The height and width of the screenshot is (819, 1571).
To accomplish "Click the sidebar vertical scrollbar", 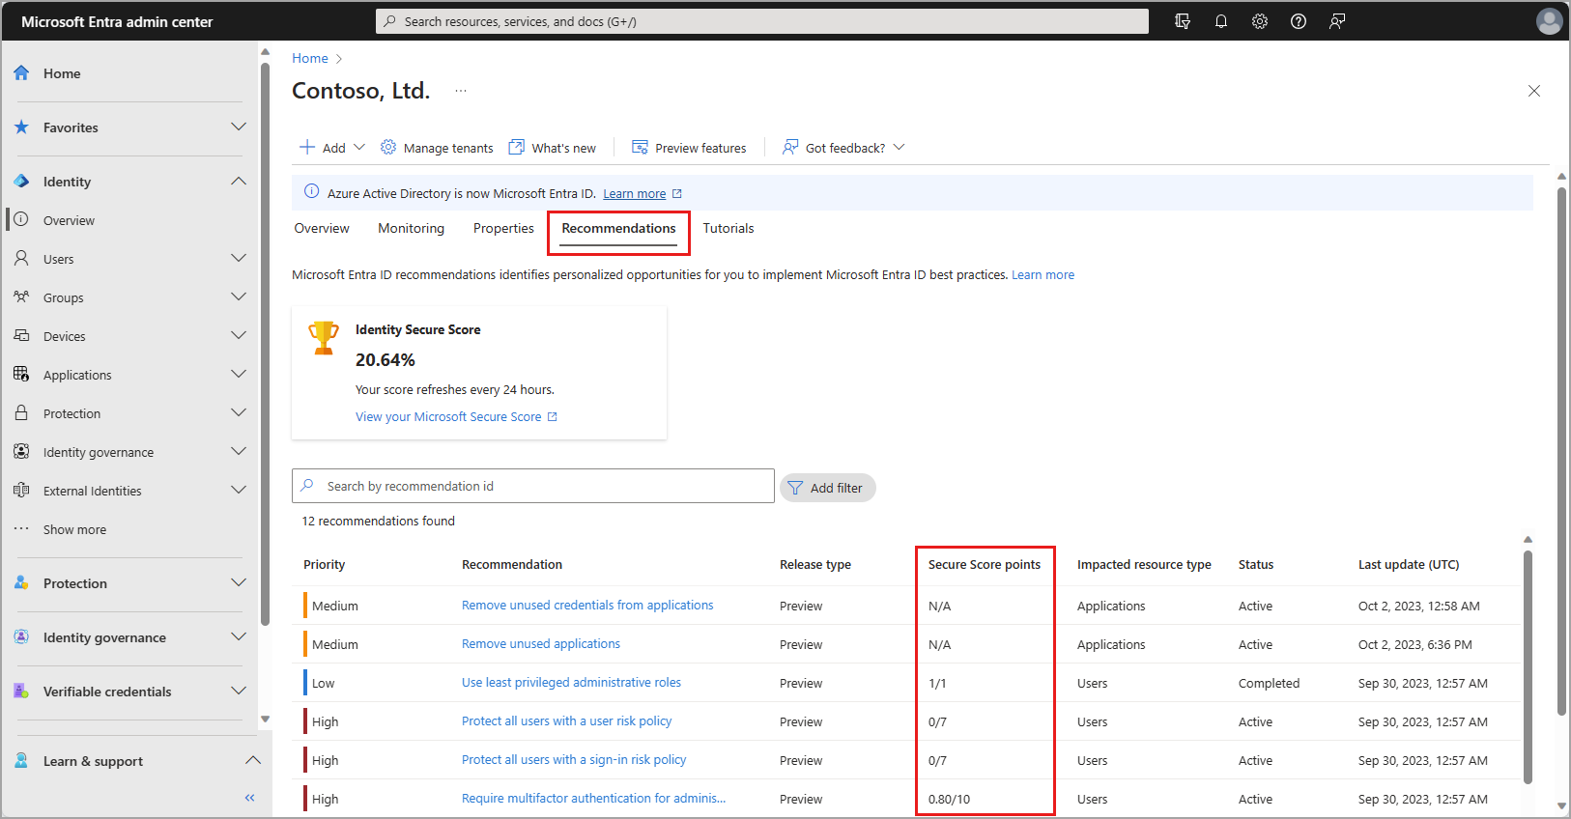I will click(x=266, y=343).
